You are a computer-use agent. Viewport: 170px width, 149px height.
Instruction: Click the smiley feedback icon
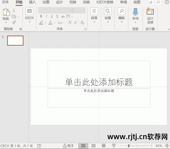167,2
